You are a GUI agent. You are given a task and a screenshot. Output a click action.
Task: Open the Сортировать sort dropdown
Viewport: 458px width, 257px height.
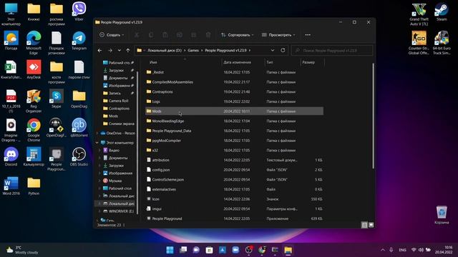[237, 35]
